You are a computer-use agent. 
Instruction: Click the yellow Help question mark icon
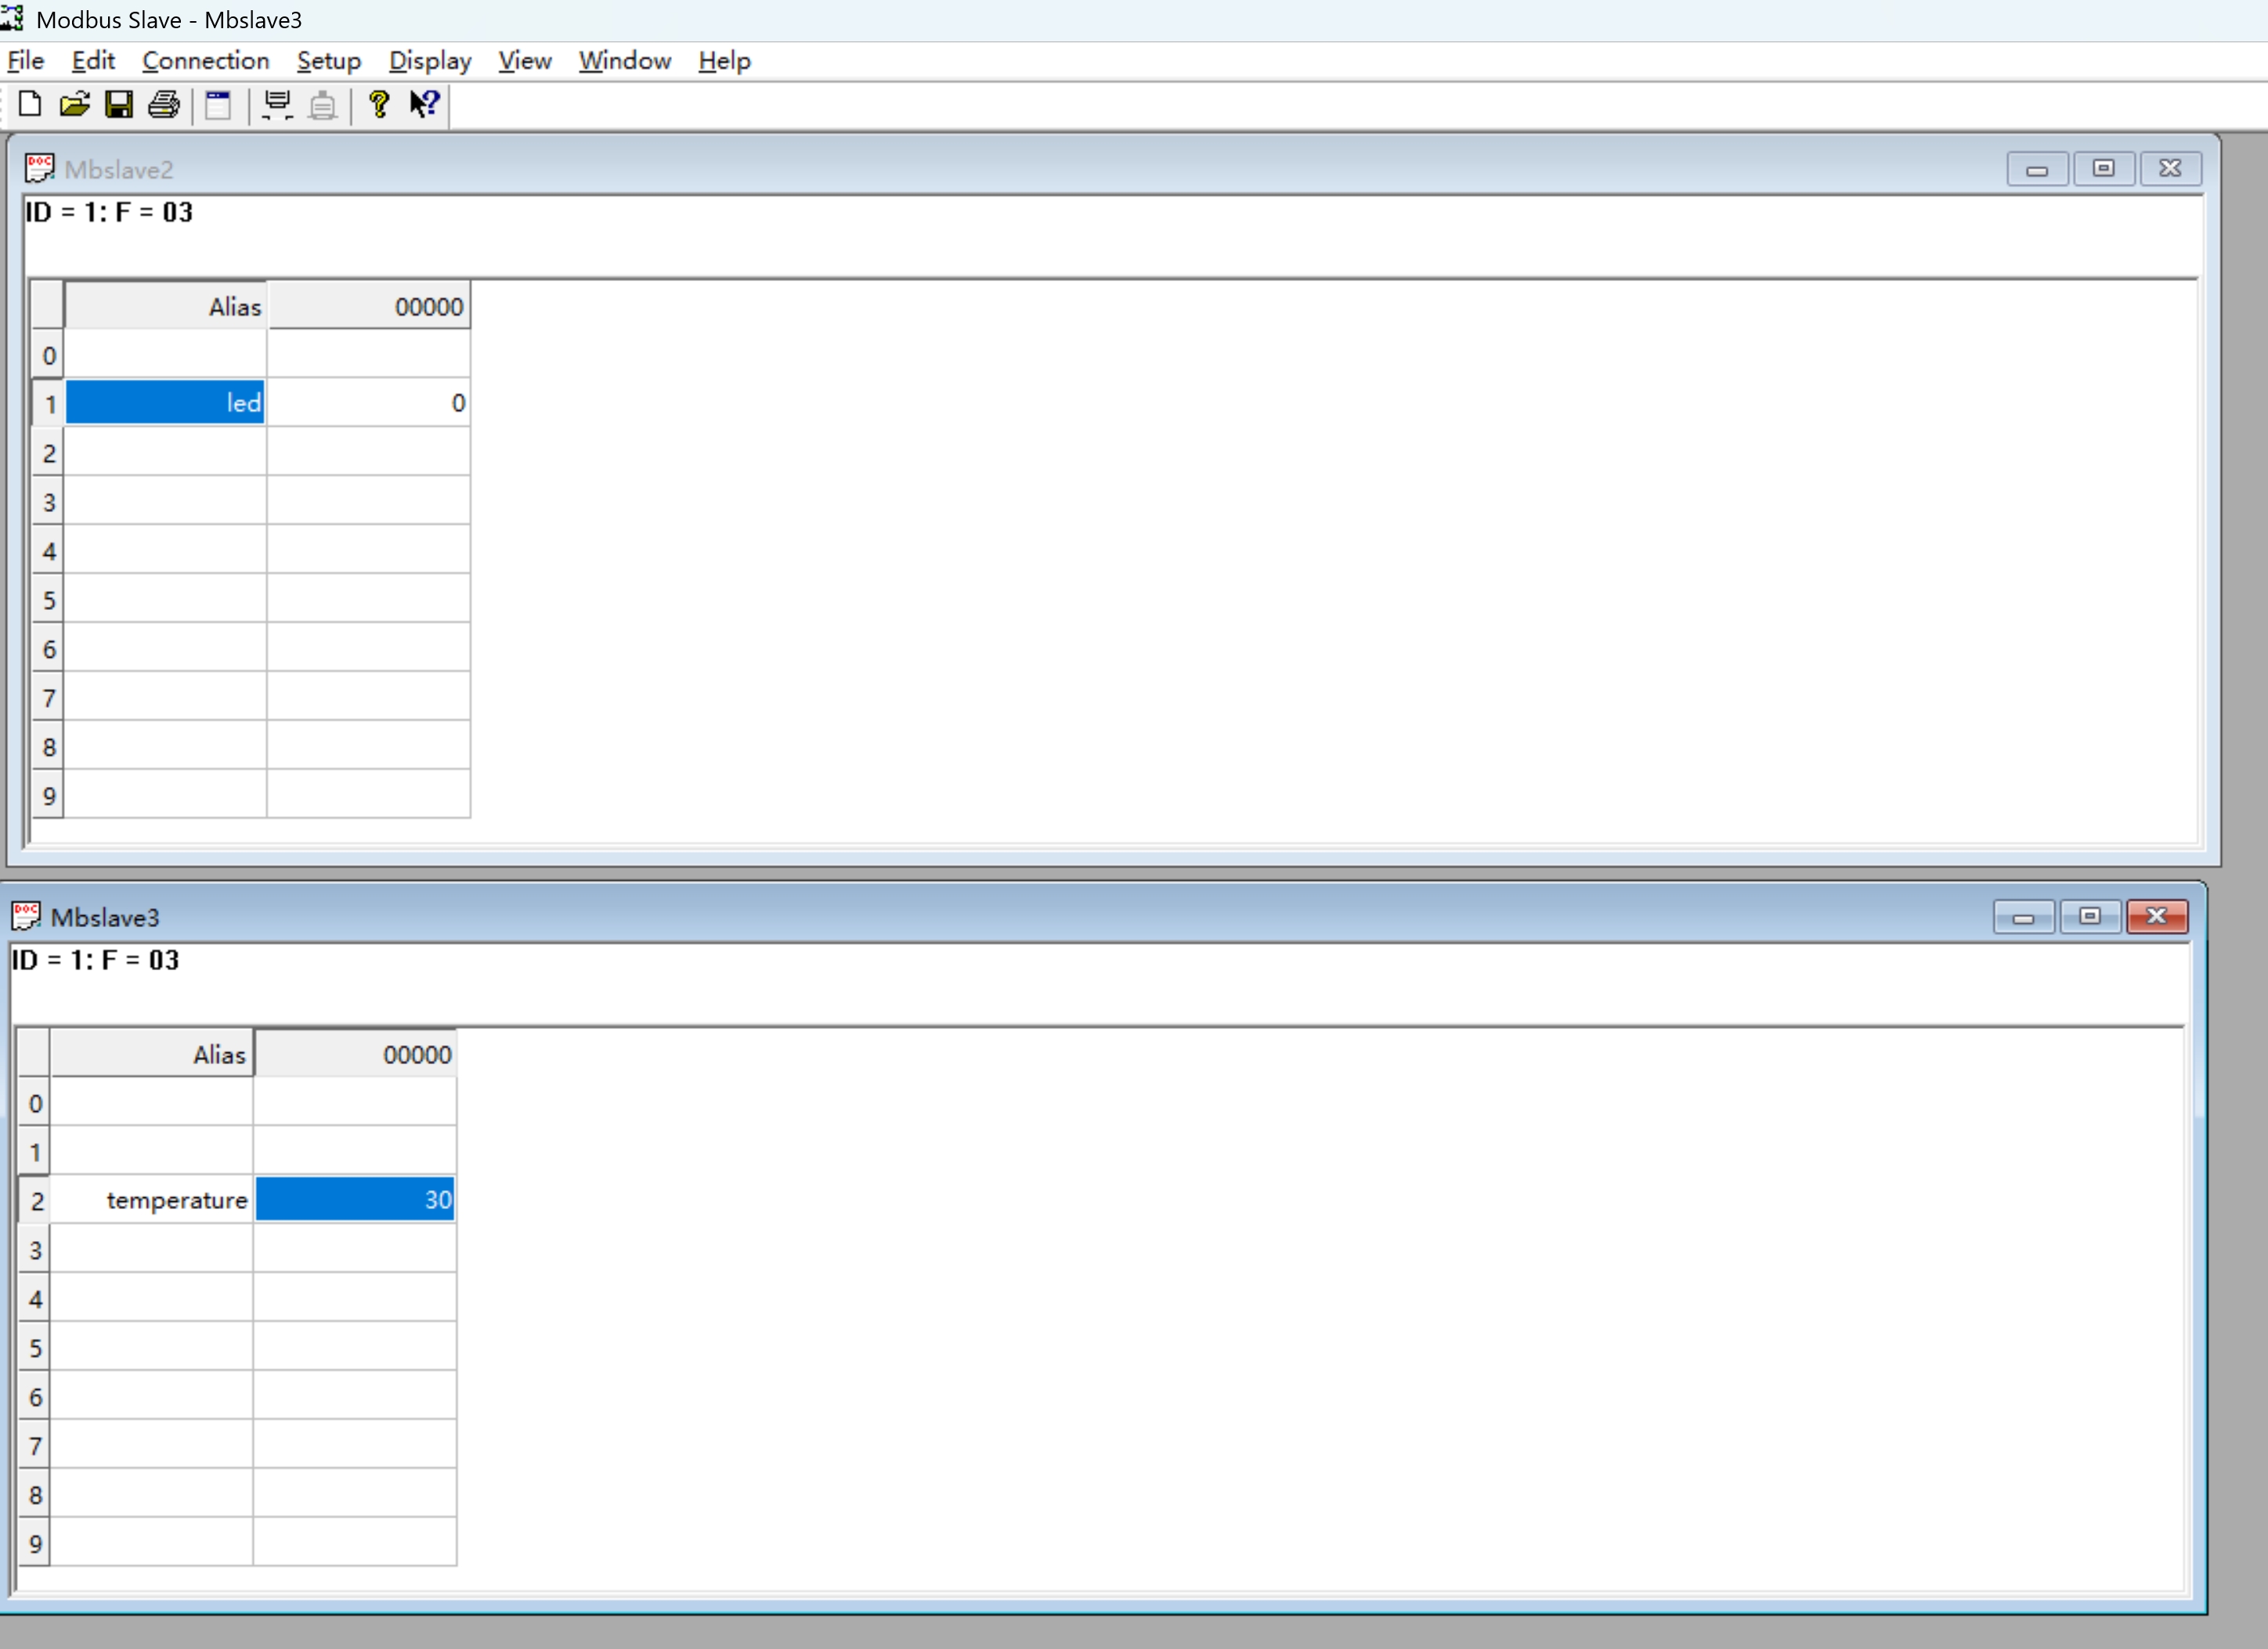click(x=379, y=105)
